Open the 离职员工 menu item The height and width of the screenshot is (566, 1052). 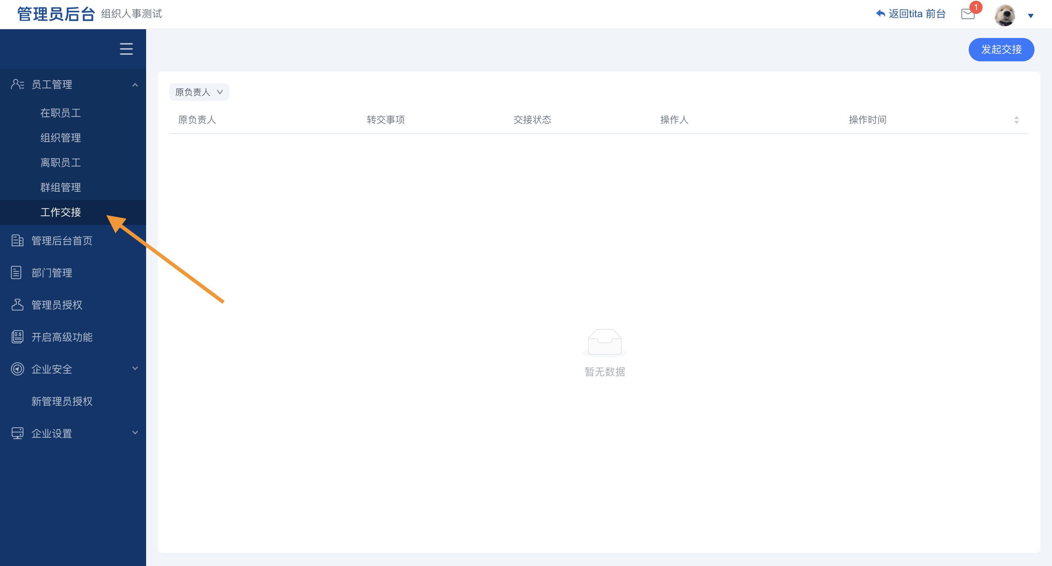click(60, 162)
